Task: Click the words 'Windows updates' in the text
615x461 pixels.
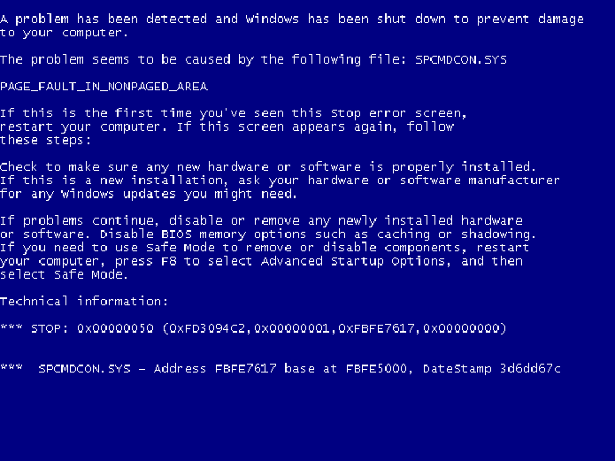Action: pyautogui.click(x=119, y=194)
